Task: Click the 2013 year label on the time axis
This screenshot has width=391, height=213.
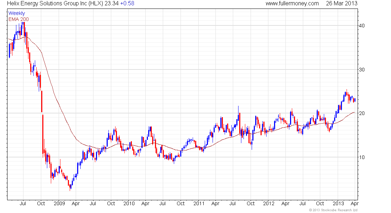Action: coord(339,203)
